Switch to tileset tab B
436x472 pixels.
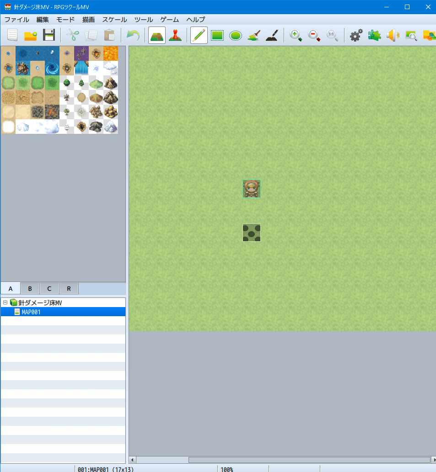pos(30,289)
